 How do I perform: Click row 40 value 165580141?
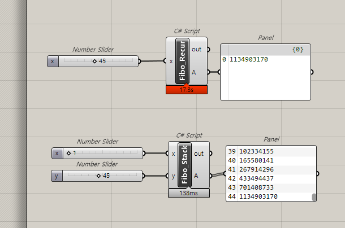(x=256, y=160)
